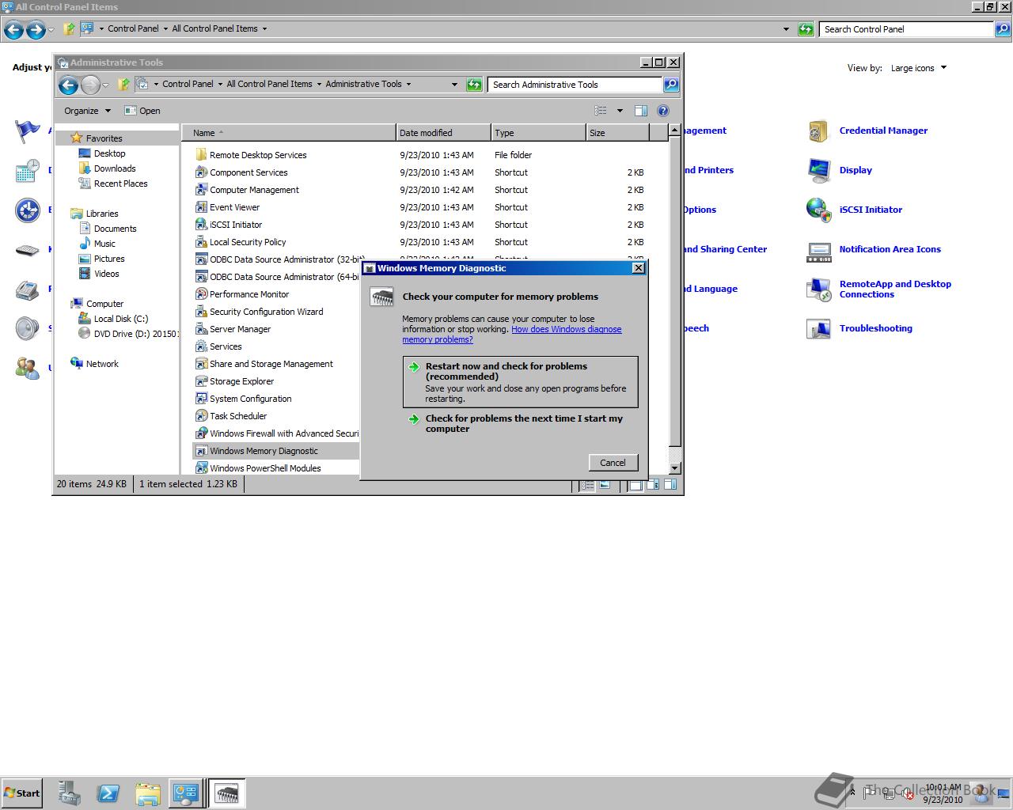1013x810 pixels.
Task: Go back in Administrative Tools window
Action: click(x=69, y=85)
